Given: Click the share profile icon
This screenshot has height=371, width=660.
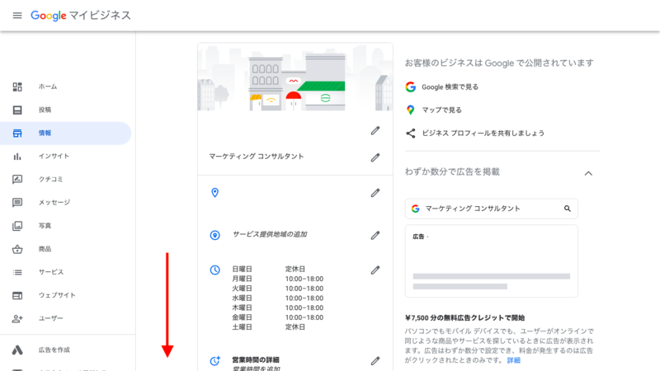Looking at the screenshot, I should click(410, 134).
